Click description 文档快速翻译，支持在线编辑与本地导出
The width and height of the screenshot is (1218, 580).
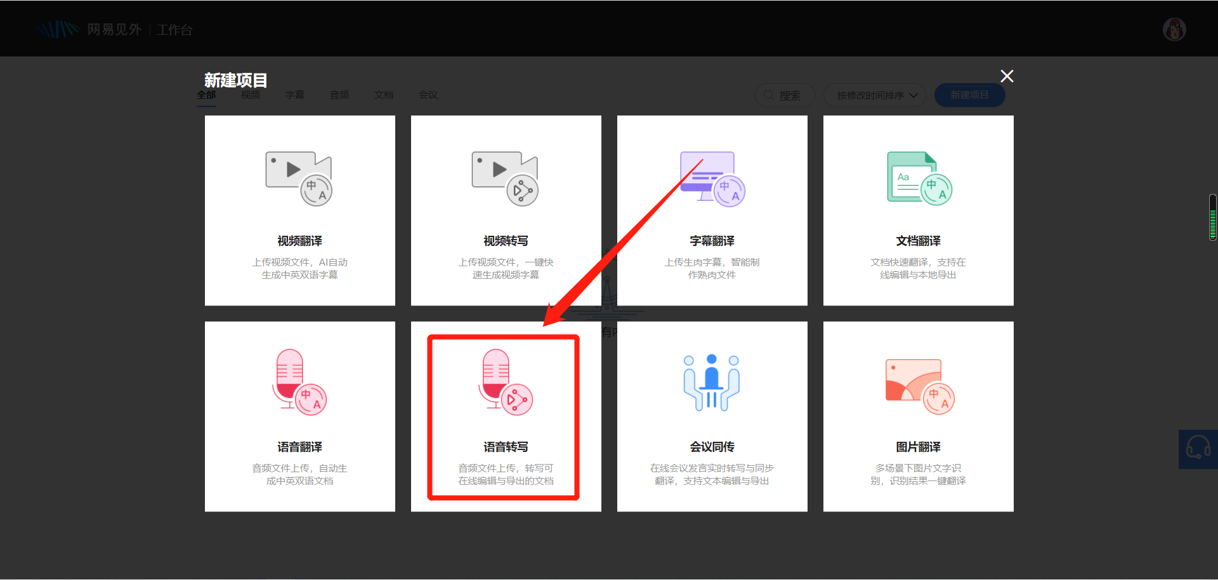918,269
